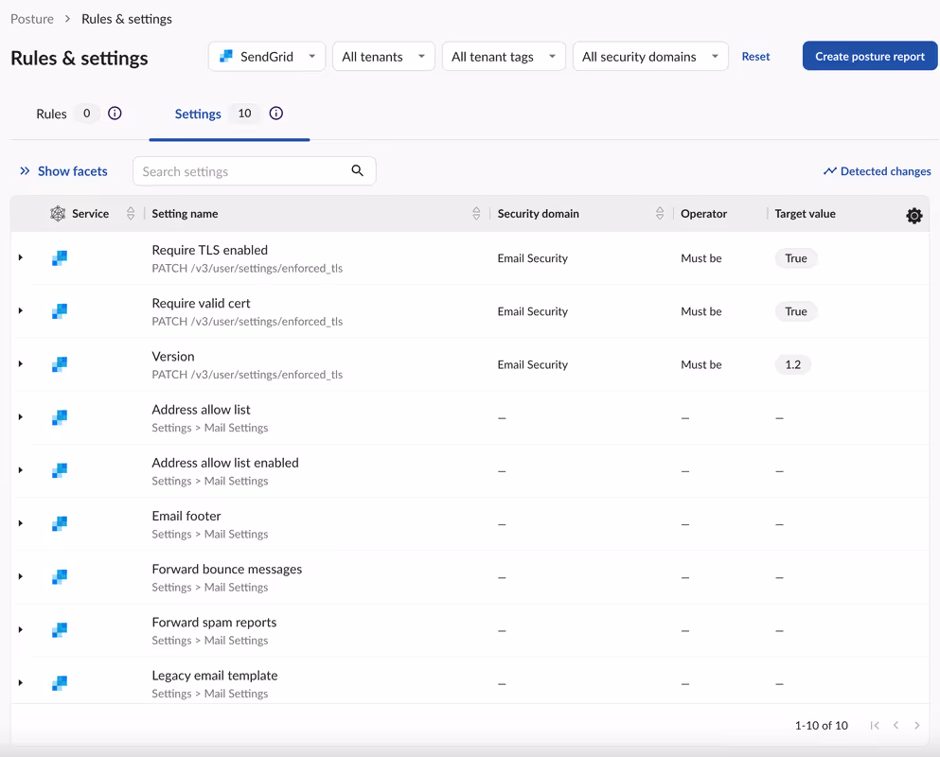This screenshot has height=757, width=940.
Task: Expand the Email footer row
Action: click(x=21, y=523)
